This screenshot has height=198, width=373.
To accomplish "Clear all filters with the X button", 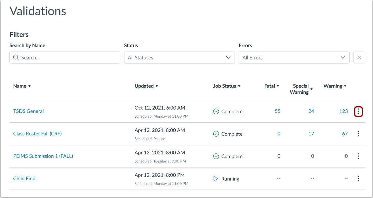I will click(x=359, y=57).
